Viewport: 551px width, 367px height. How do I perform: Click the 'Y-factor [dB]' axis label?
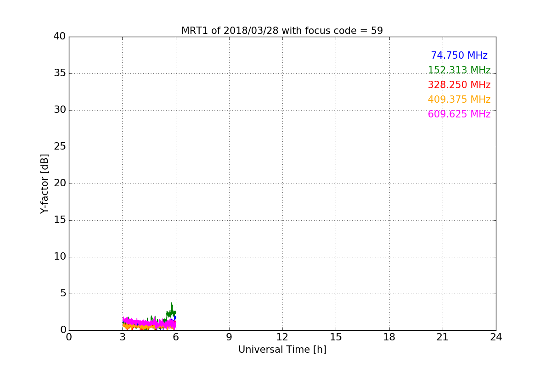45,183
